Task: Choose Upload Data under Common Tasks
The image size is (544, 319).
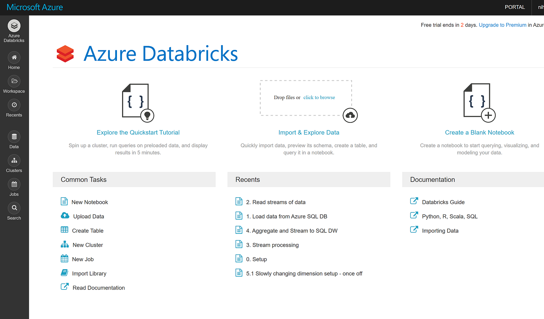Action: coord(89,217)
